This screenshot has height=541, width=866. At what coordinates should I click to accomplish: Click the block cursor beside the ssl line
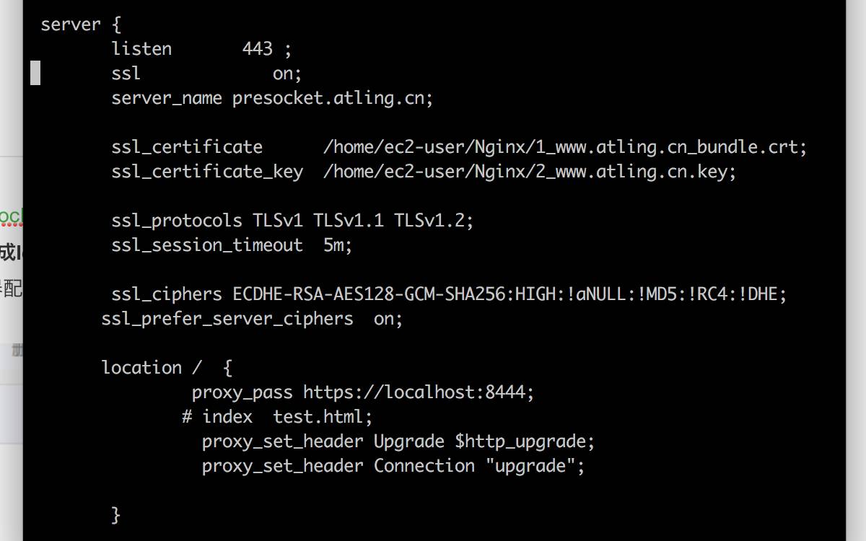tap(35, 73)
